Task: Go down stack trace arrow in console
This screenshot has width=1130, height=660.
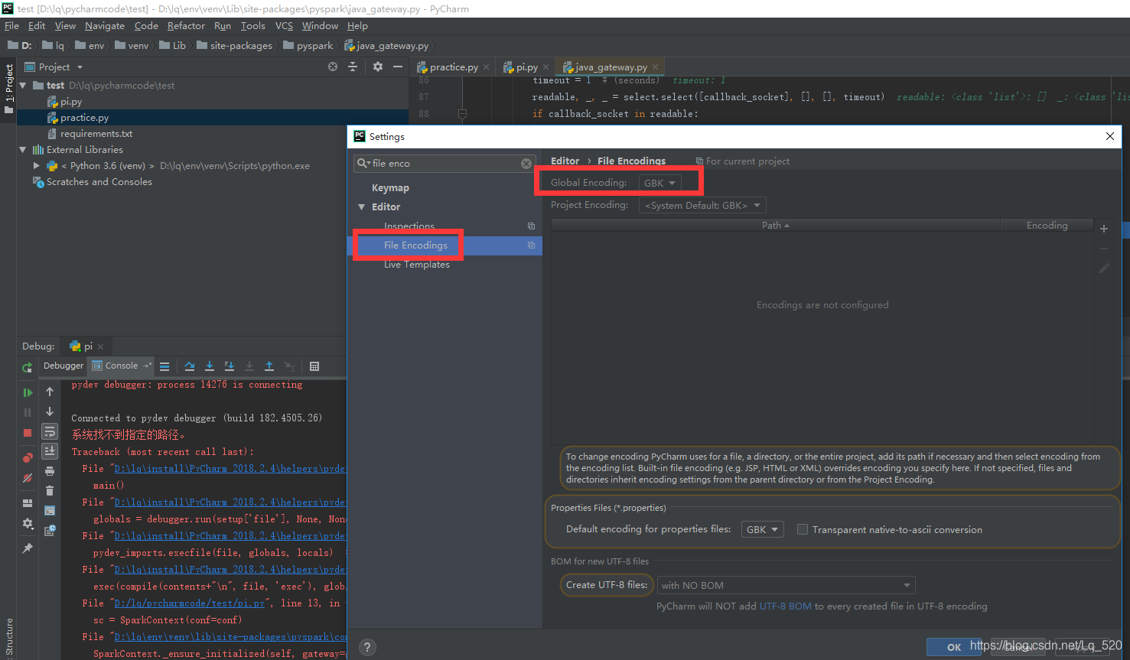Action: pos(50,411)
